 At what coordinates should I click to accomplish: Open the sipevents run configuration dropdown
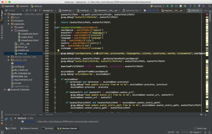(157, 6)
